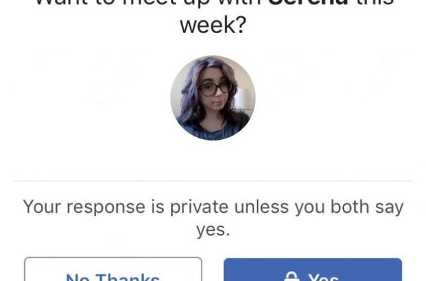Decline the meetup with No Thanks
This screenshot has width=426, height=281.
coord(113,269)
